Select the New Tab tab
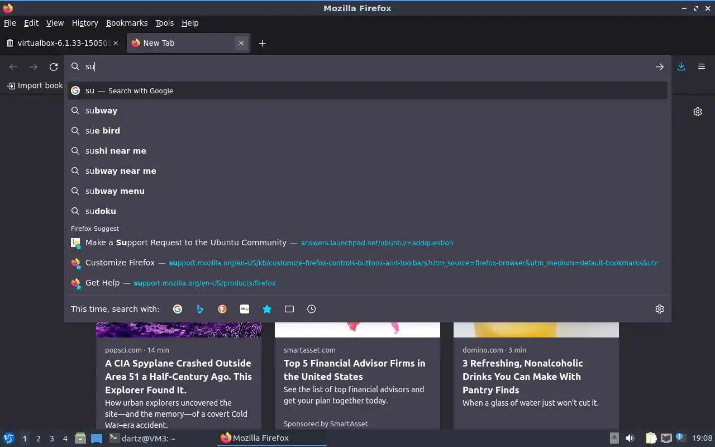Viewport: 715px width, 447px height. coord(188,43)
